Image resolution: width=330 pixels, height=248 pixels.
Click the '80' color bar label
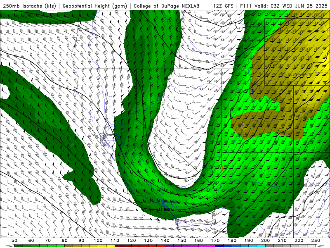pos(65,241)
